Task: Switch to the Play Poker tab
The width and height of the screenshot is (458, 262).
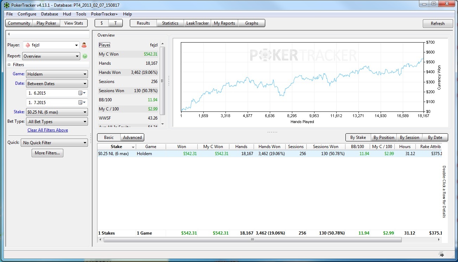Action: 46,23
